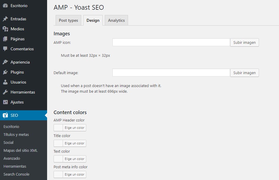279x180 pixels.
Task: Click the Comentarios speech bubble icon
Action: click(5, 49)
